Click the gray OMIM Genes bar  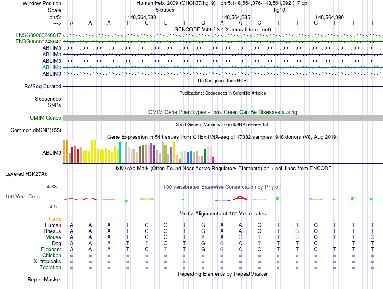(223, 118)
